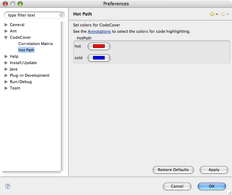The image size is (232, 195).
Task: Cancel the Preferences dialog
Action: coord(177,186)
